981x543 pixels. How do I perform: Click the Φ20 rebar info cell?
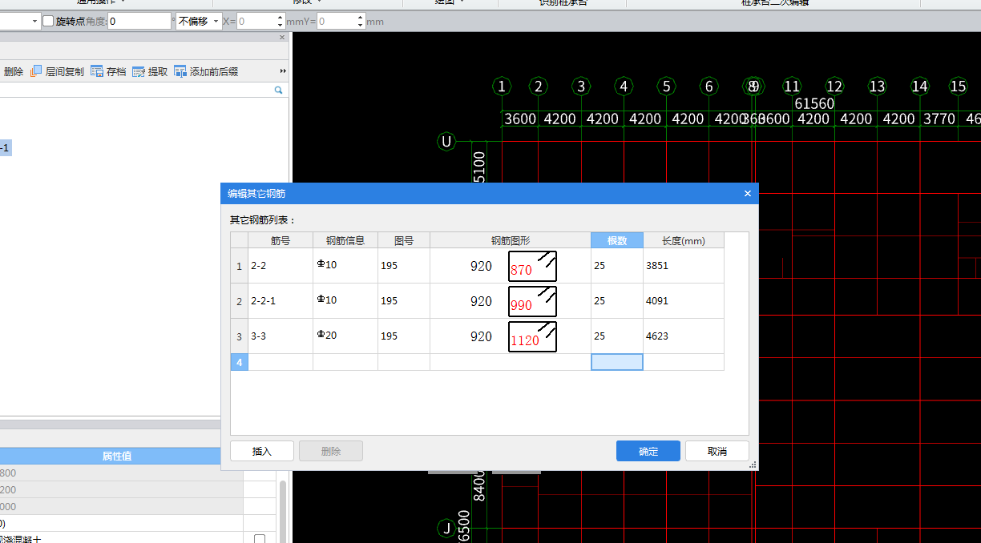(345, 336)
